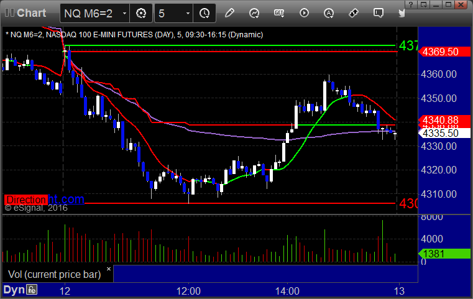Viewport: 473px width, 299px height.
Task: Click the 4360.00 price axis label
Action: coord(439,74)
